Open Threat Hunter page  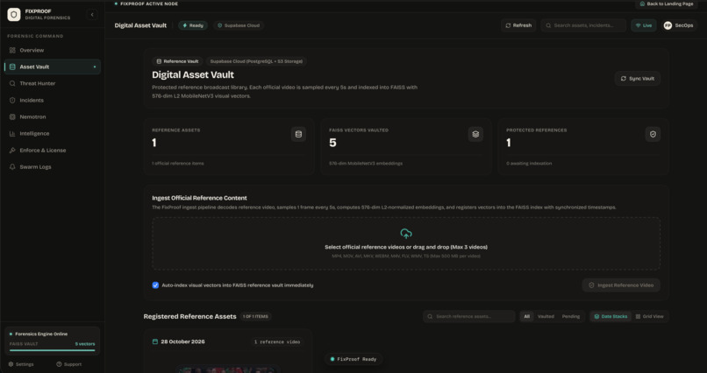pos(53,83)
